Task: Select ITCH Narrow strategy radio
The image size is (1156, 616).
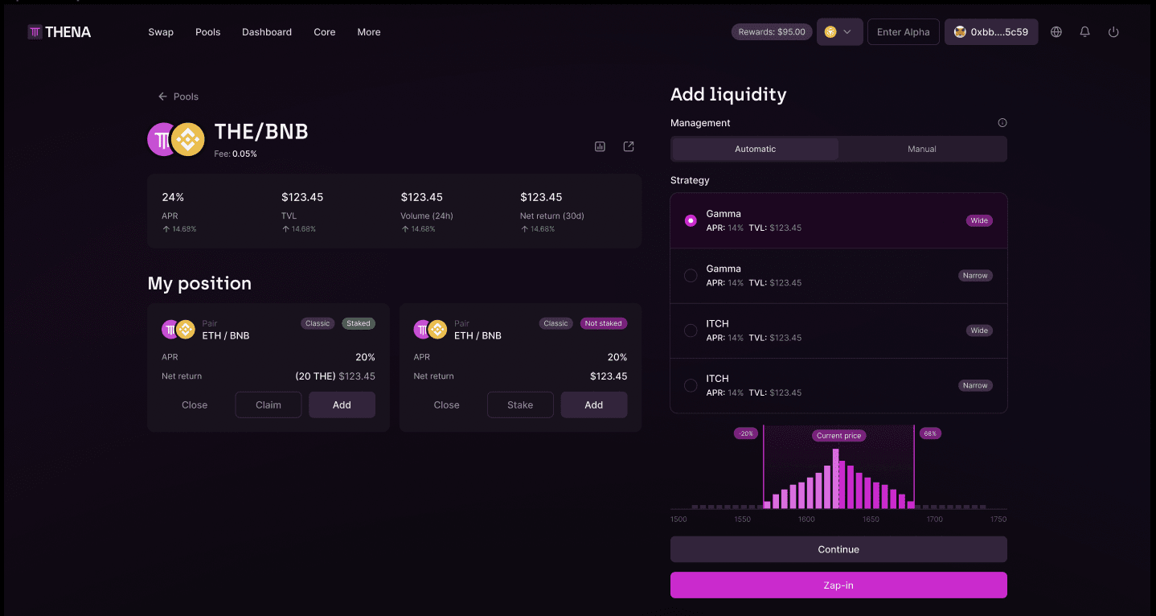Action: coord(691,385)
